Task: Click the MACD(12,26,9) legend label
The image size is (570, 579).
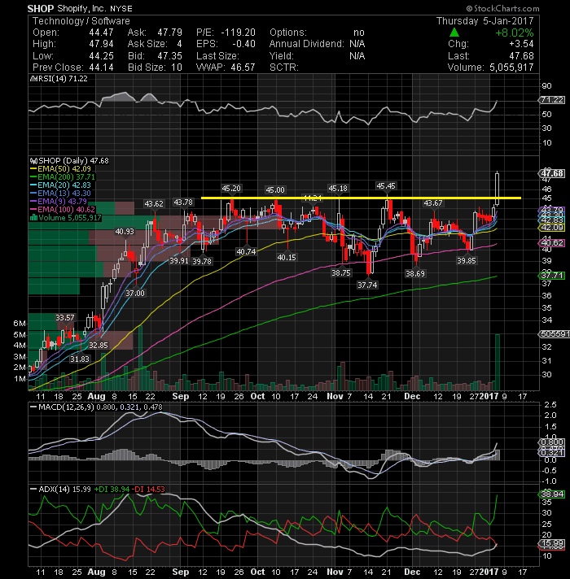Action: [x=66, y=407]
